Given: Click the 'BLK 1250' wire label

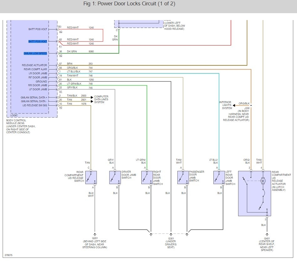Looking at the screenshot, I should click(x=80, y=80).
